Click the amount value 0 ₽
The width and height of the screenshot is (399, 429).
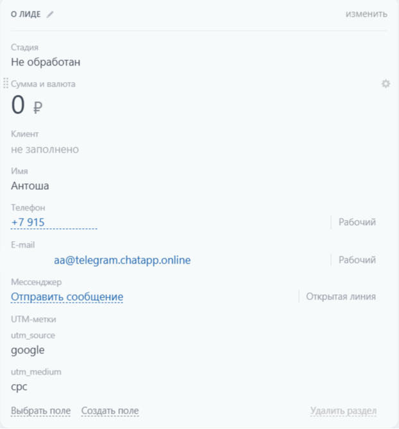pos(26,106)
